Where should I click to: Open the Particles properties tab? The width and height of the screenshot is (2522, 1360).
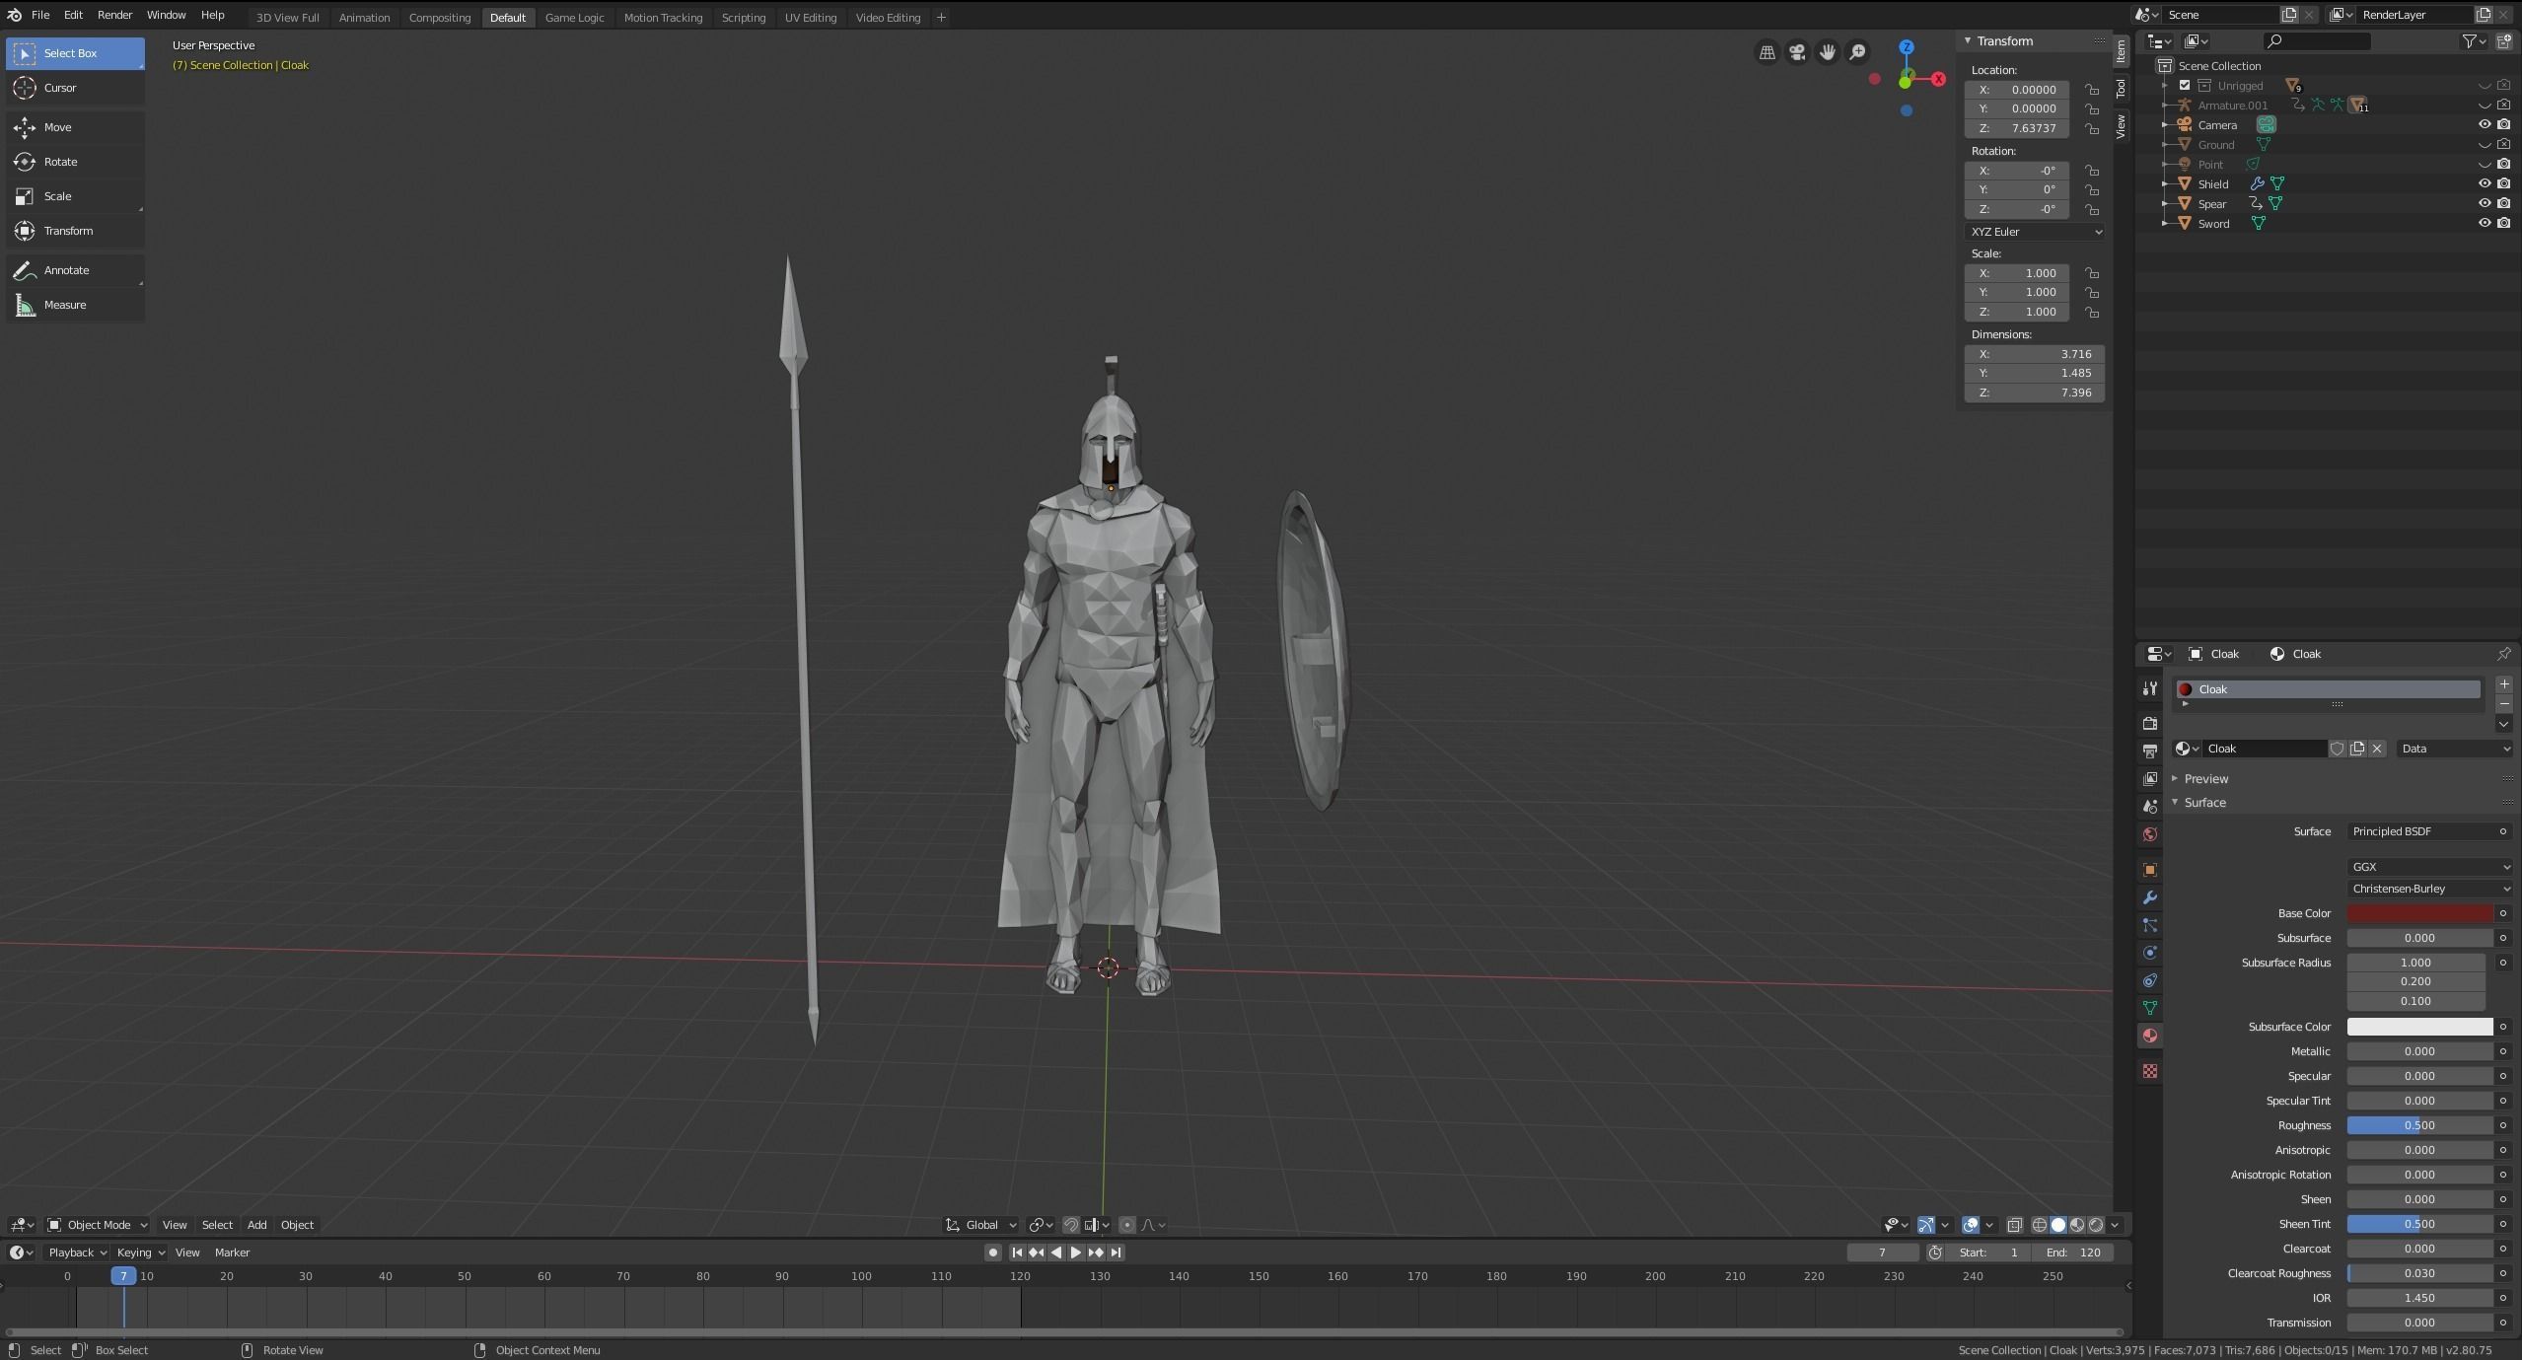click(2149, 925)
